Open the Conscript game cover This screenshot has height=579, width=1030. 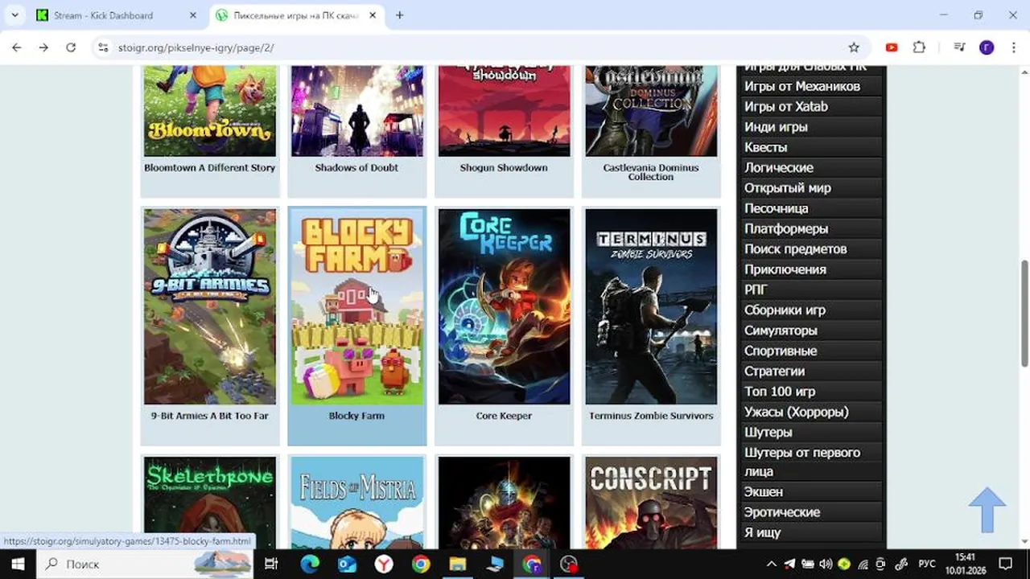pos(651,503)
